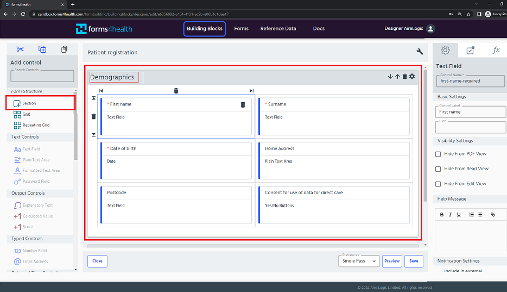Screen dimensions: 507x292
Task: Open form settings wrench icon
Action: tap(420, 52)
